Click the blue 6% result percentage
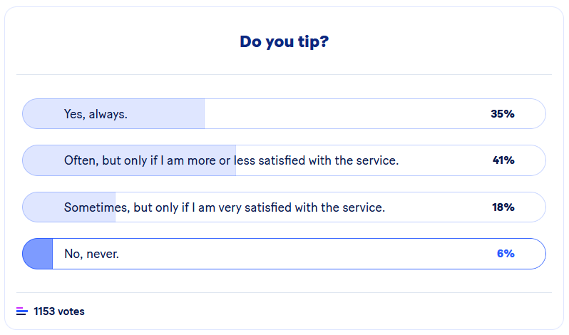 (x=506, y=254)
